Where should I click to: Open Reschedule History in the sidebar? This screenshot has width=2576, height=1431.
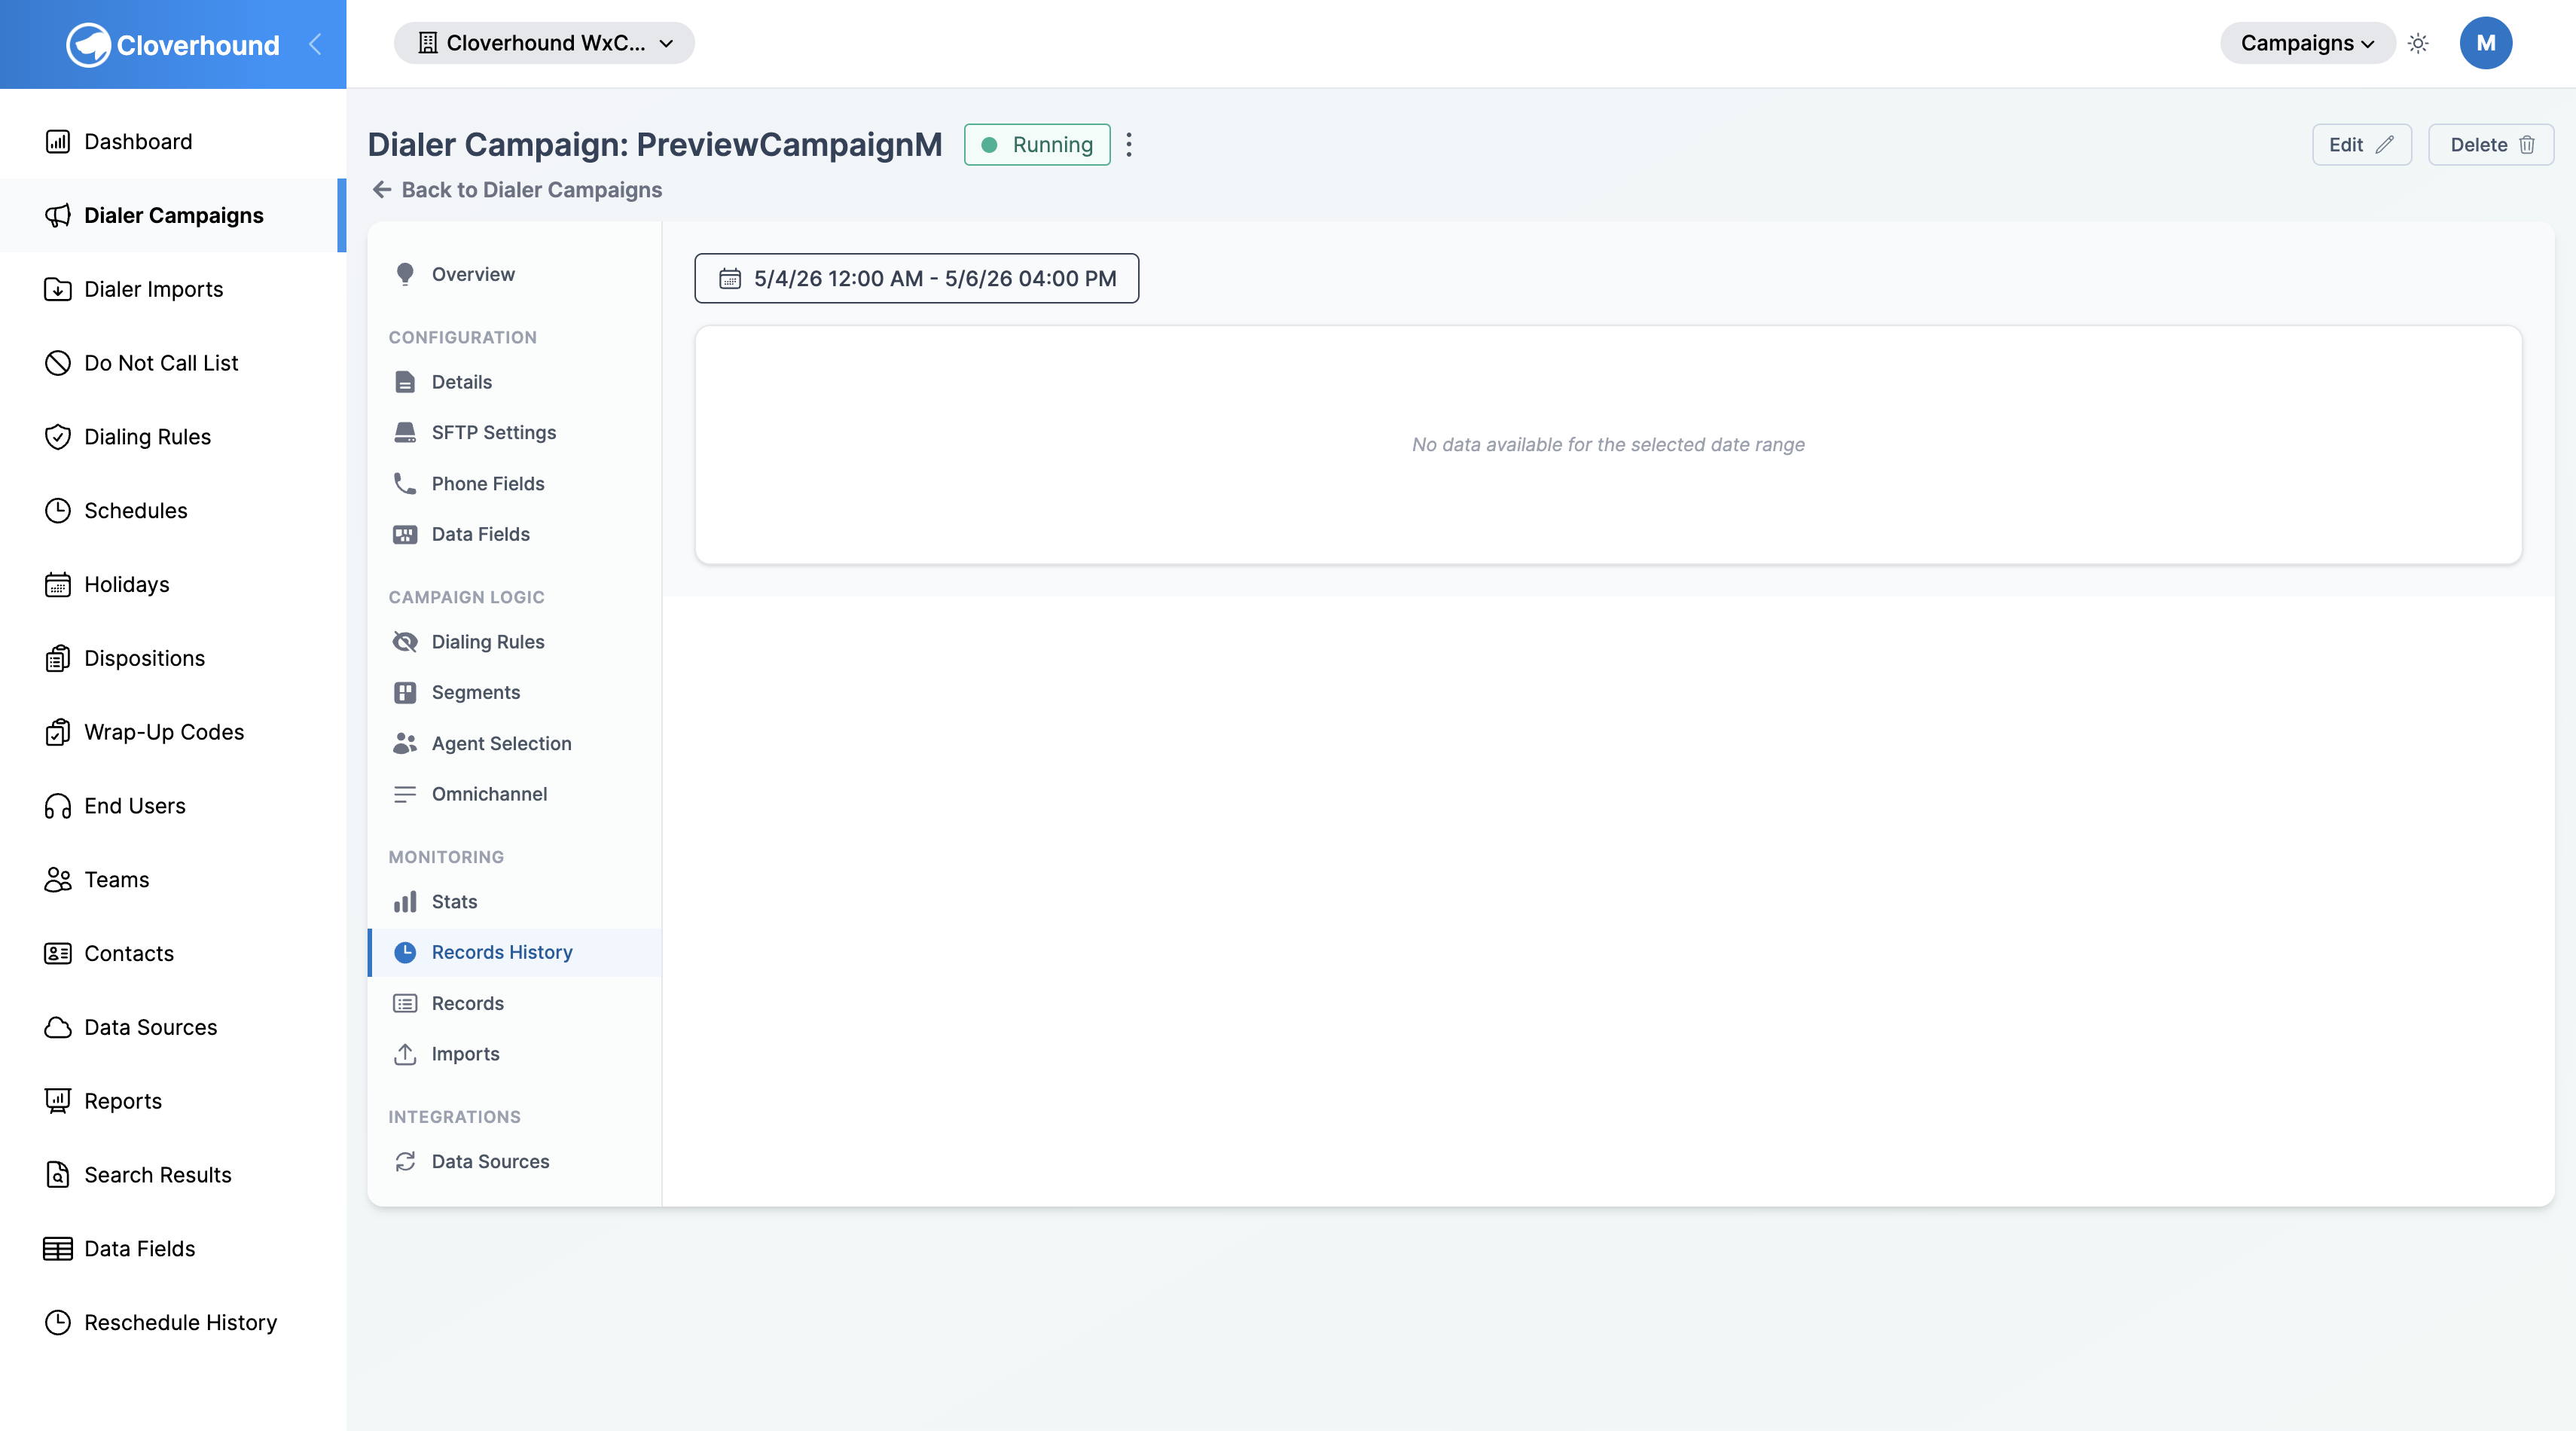click(172, 1323)
